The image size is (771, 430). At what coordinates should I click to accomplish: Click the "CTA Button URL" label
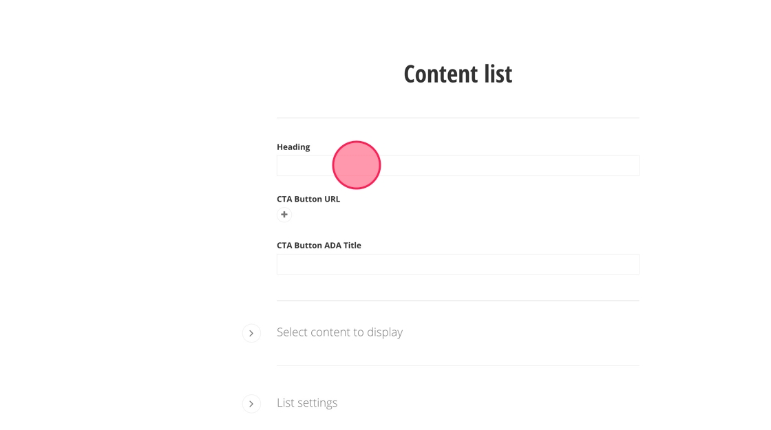[x=308, y=200]
